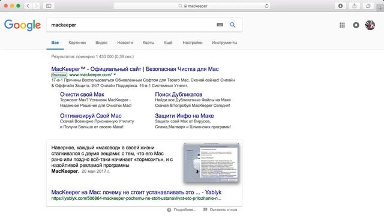Click the Оставить отзыв link
Viewport: 384px width, 216px height.
point(223,210)
